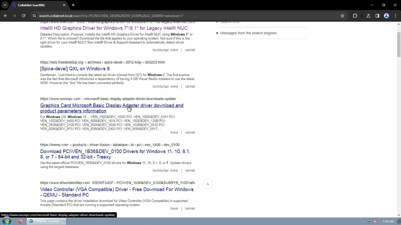The width and height of the screenshot is (401, 225).
Task: Toggle the browser side panel
Action: [377, 16]
